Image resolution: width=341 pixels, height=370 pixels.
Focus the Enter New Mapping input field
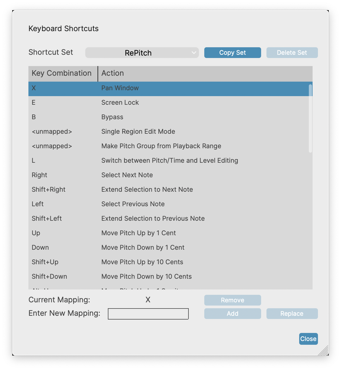[148, 314]
